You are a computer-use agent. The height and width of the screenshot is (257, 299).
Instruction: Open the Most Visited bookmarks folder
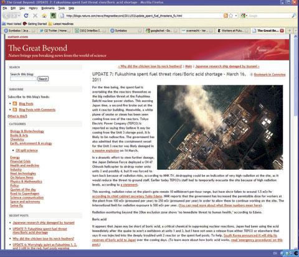[12, 24]
